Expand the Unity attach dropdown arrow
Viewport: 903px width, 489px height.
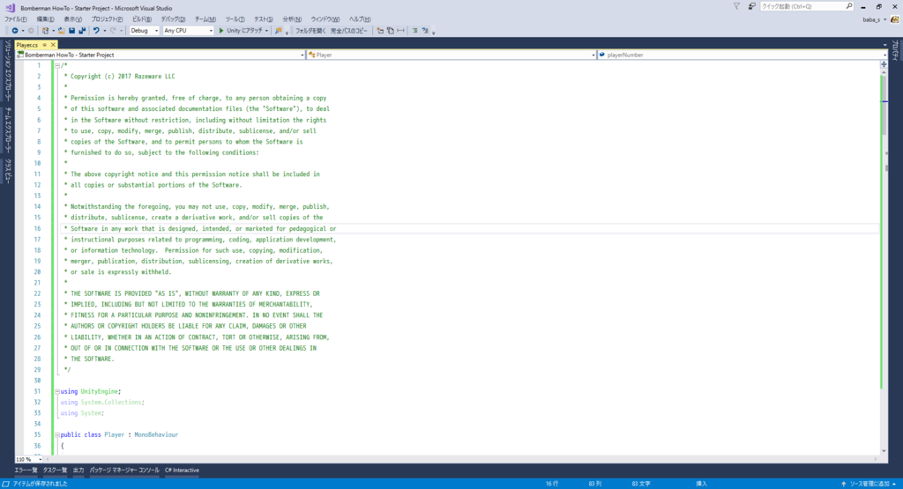[x=266, y=31]
